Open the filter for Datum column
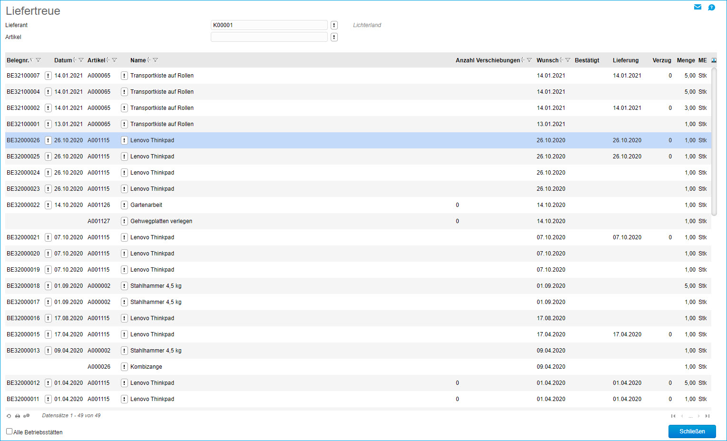Image resolution: width=727 pixels, height=441 pixels. point(81,60)
